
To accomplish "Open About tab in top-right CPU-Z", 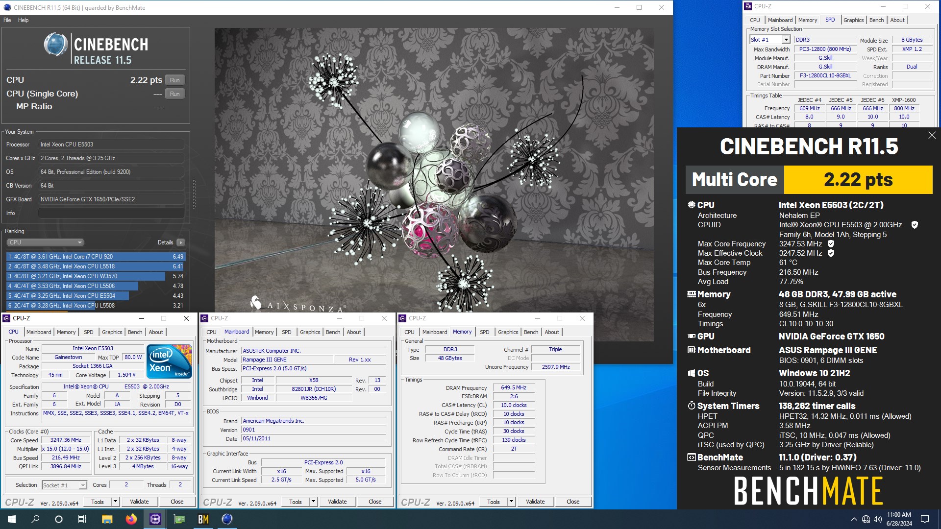I will click(x=897, y=20).
